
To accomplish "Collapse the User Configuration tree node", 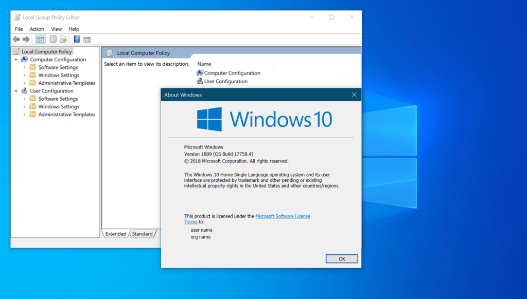I will pos(16,91).
